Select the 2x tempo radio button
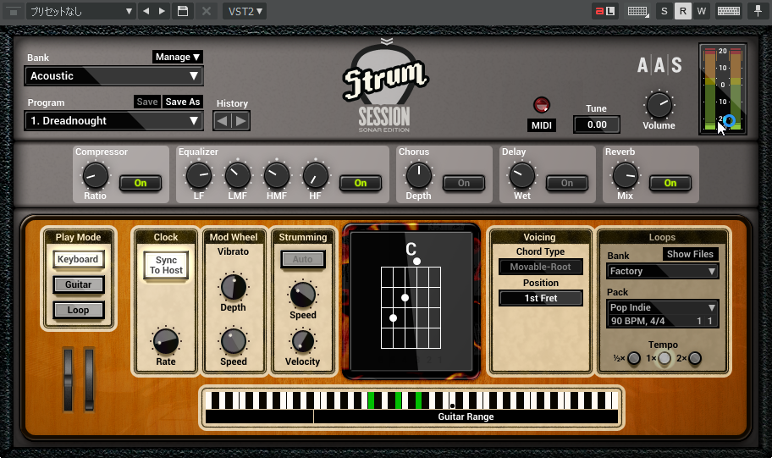The width and height of the screenshot is (772, 458). coord(695,358)
